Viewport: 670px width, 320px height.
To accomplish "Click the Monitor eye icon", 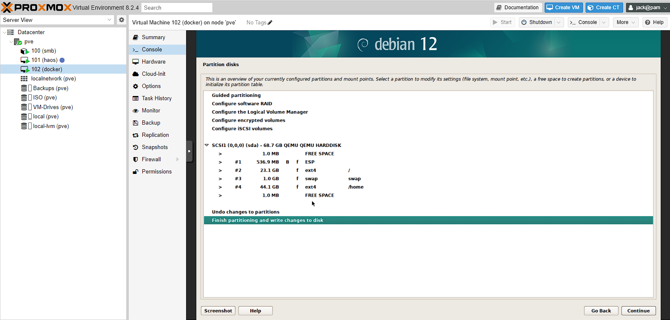I will pyautogui.click(x=136, y=111).
